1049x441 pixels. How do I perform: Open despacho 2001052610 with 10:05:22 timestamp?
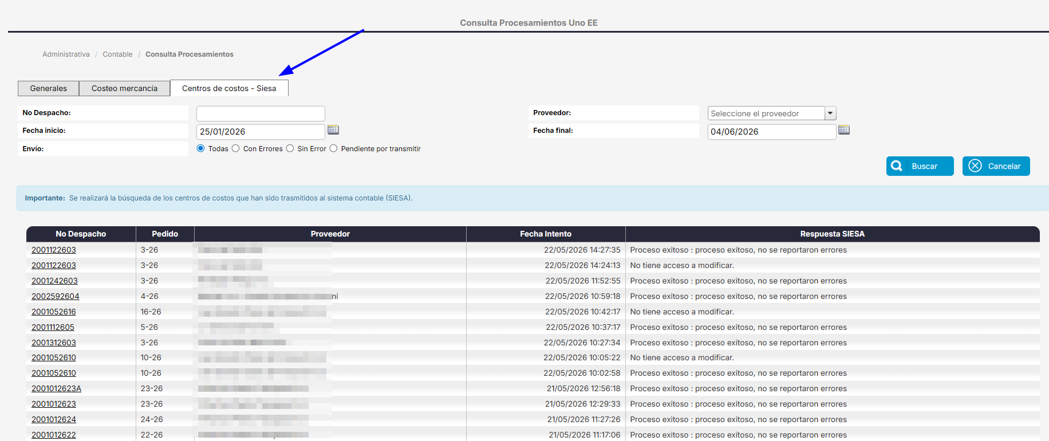pyautogui.click(x=54, y=357)
